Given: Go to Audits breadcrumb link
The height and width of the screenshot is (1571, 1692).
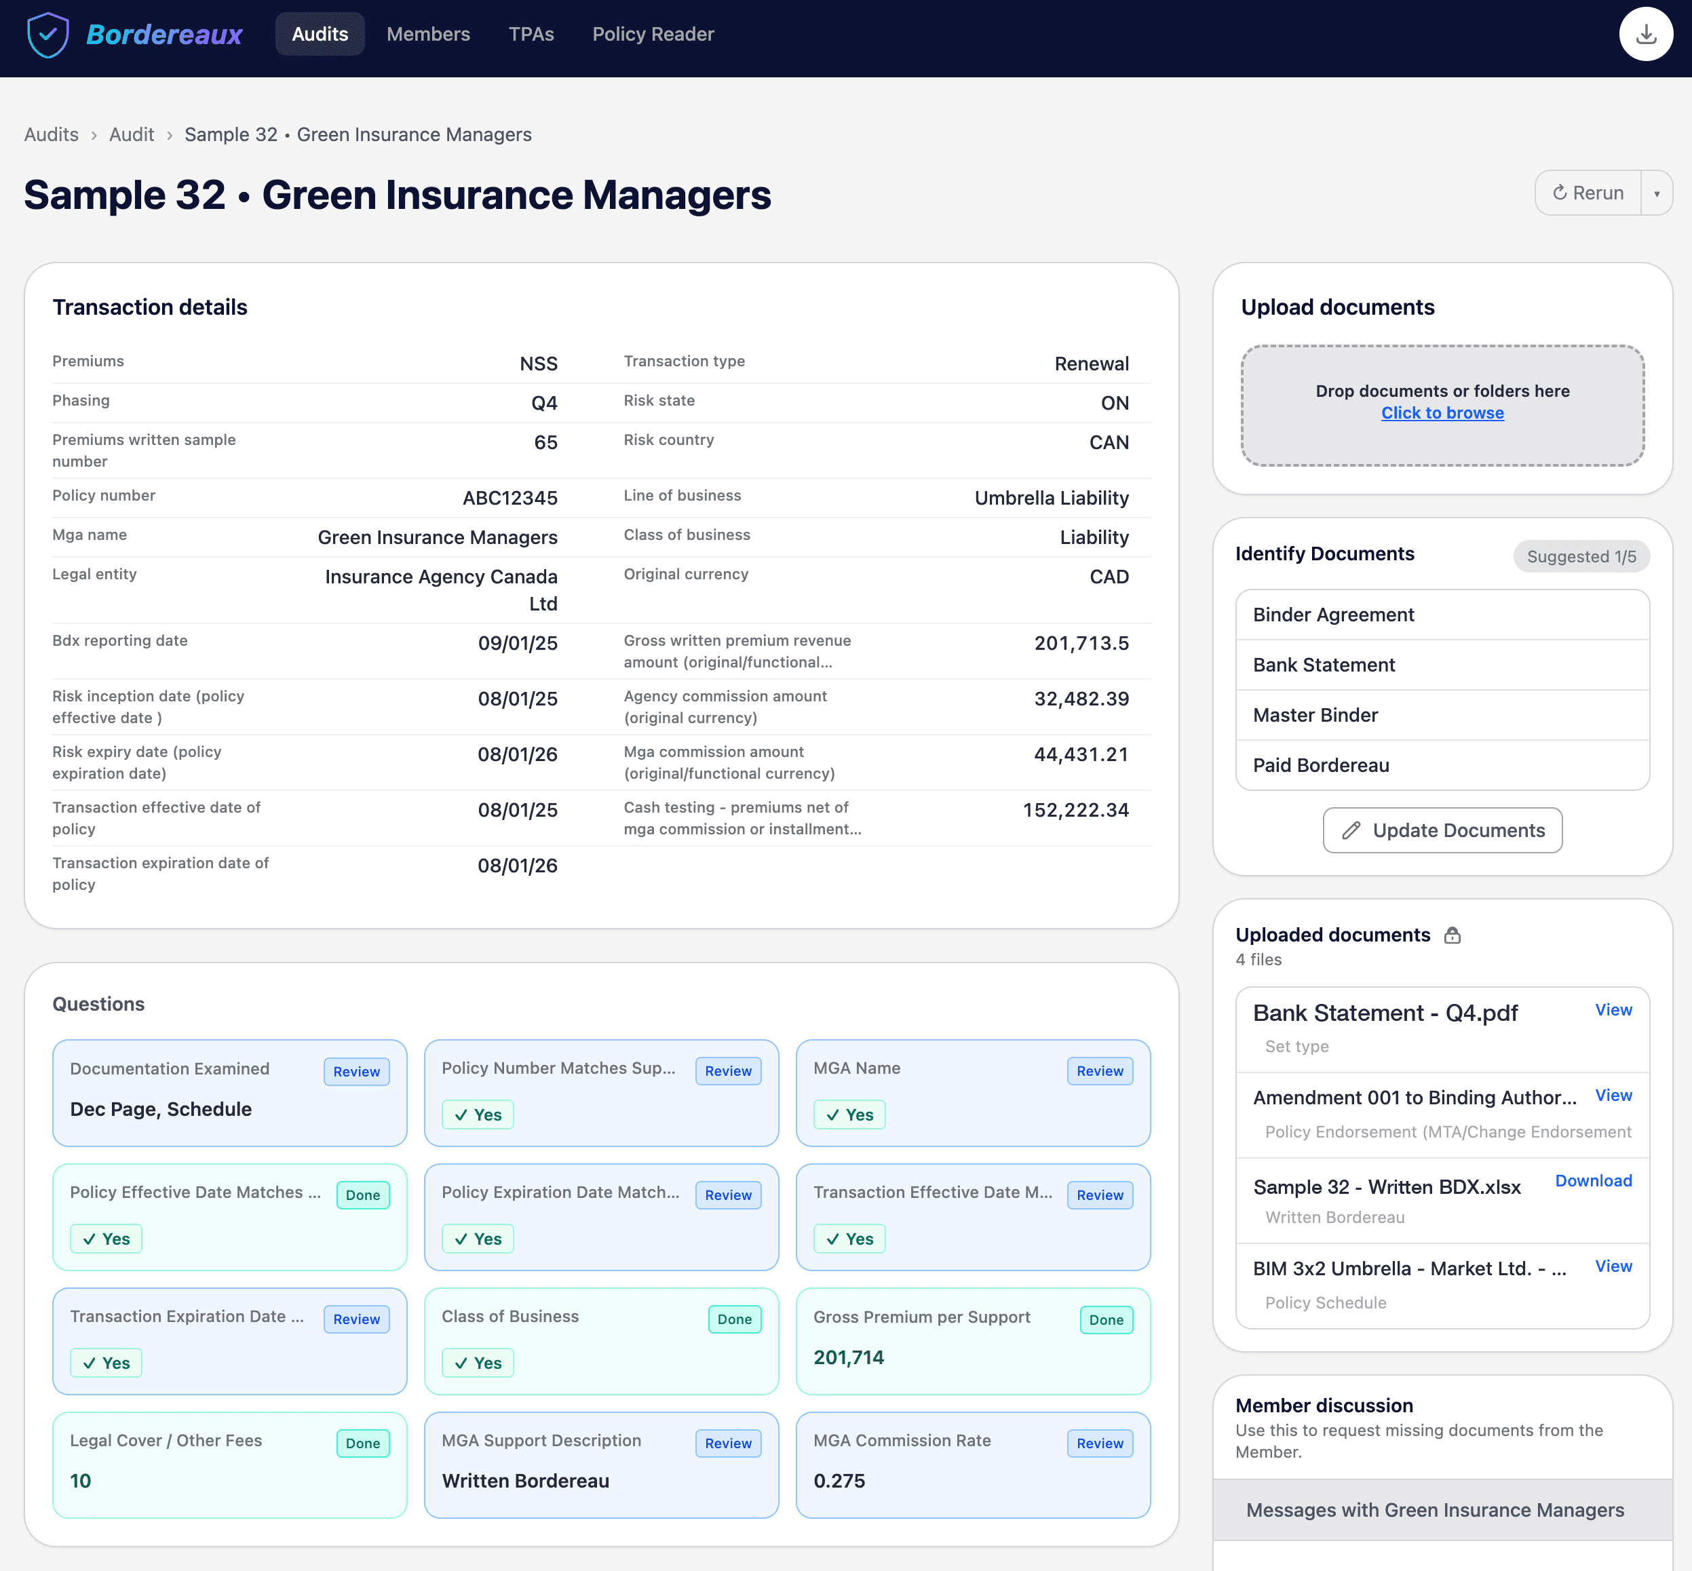Looking at the screenshot, I should click(51, 134).
